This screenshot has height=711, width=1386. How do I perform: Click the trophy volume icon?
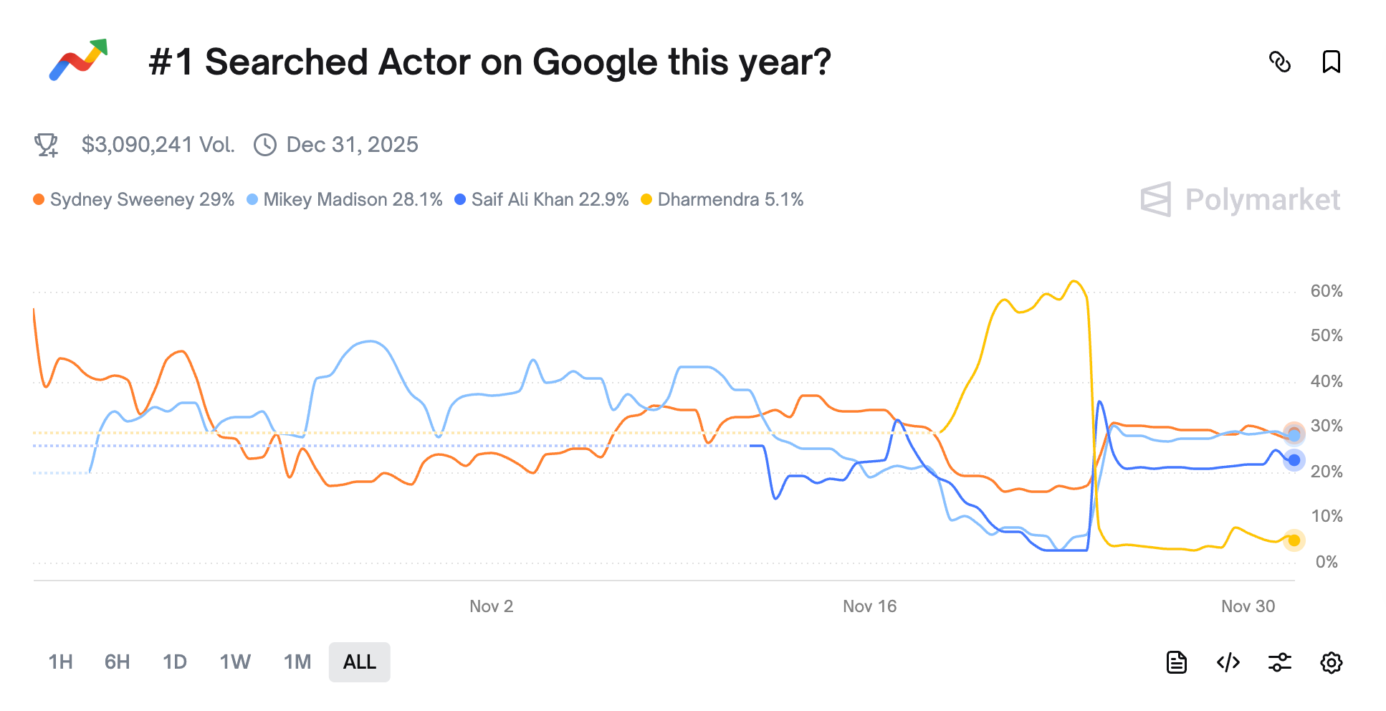47,145
